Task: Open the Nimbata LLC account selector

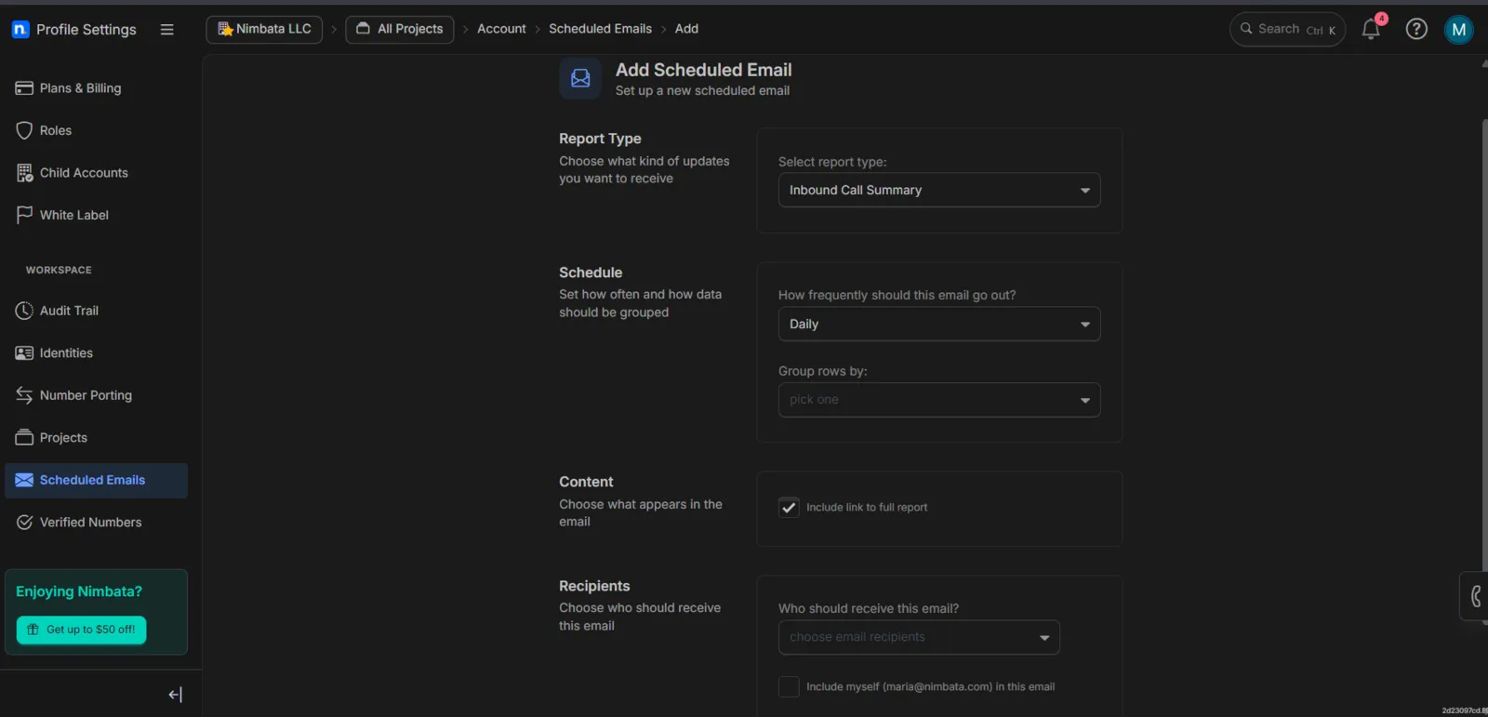Action: coord(264,29)
